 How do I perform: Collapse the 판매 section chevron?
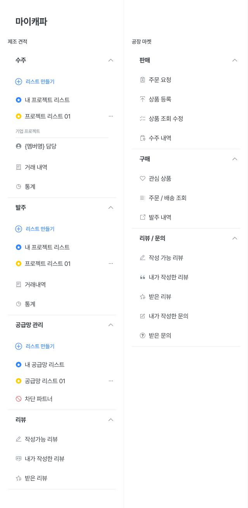[234, 60]
